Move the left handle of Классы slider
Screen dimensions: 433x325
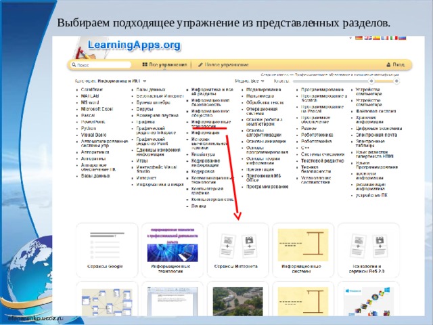click(x=371, y=81)
